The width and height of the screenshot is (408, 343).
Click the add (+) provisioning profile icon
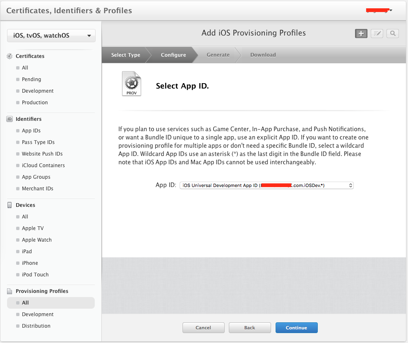360,34
